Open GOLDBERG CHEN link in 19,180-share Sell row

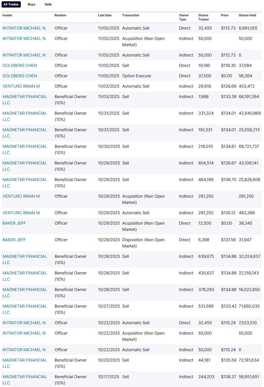[x=20, y=65]
